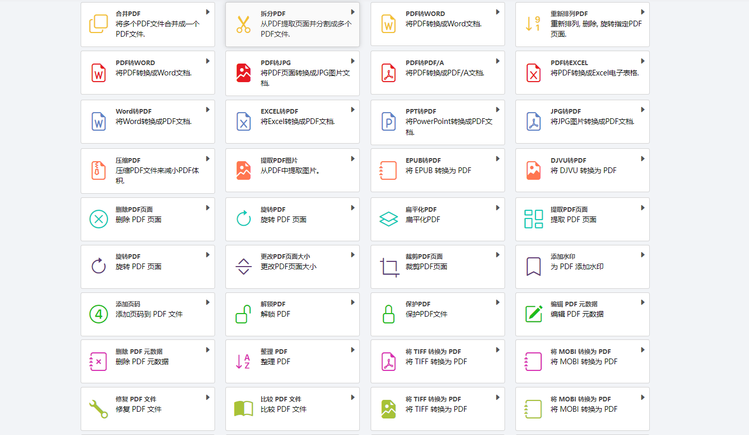Click the stacked layers 扁平化PDF icon
Screen dimensions: 749x435
point(389,219)
